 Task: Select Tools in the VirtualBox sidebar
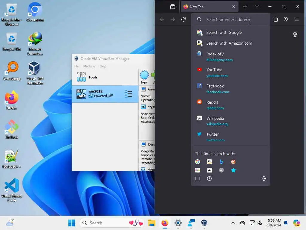coord(105,77)
